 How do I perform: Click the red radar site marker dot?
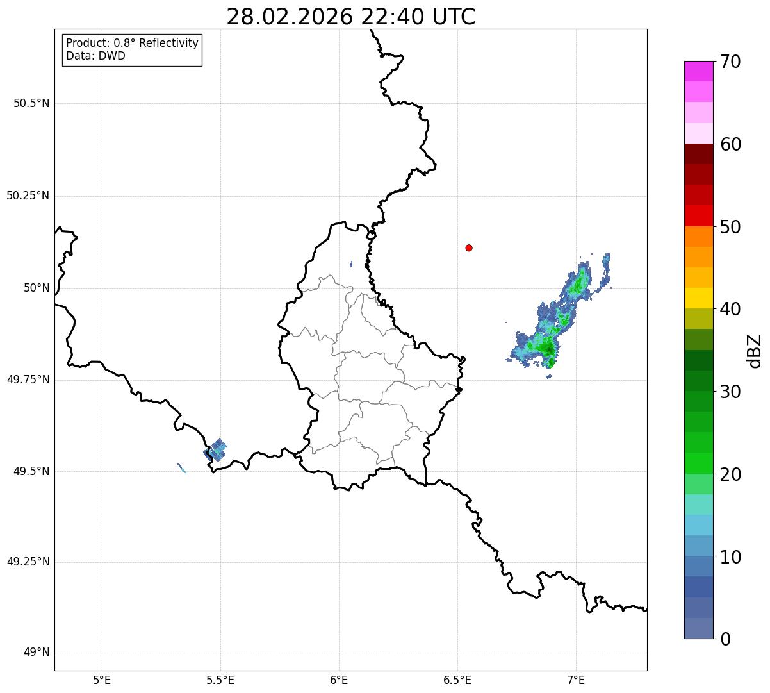[x=469, y=247]
